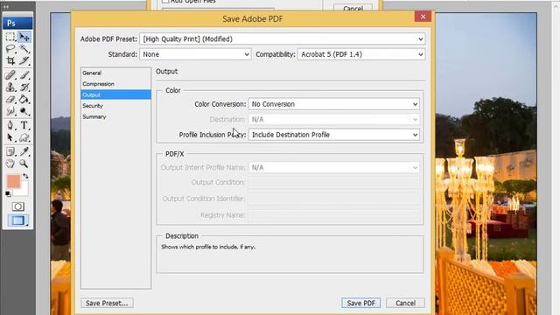Select the History Brush tool
This screenshot has height=315, width=560.
(24, 87)
